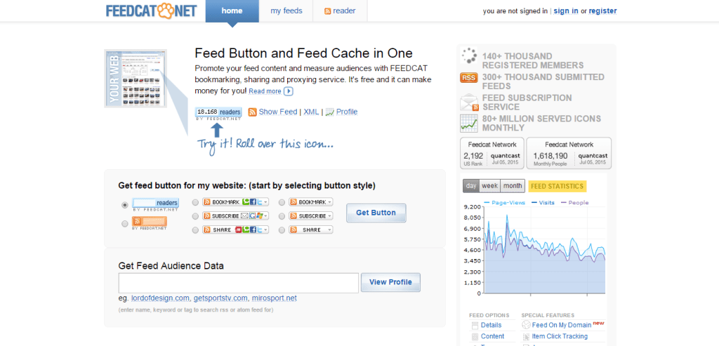Open the home tab
The image size is (719, 346).
tap(232, 11)
